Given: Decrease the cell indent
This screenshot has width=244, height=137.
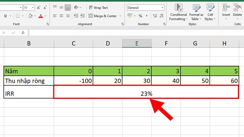Looking at the screenshot, I should pos(76,16).
